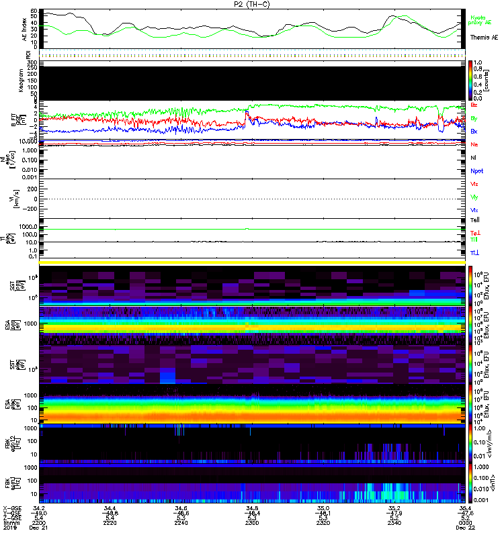Click the 'hhmm' row label
The image size is (504, 537).
(x=11, y=523)
